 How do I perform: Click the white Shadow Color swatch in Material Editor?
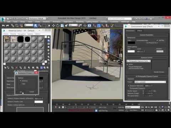click(x=38, y=102)
